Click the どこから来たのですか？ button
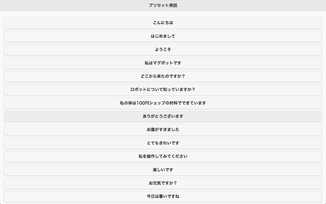326x204 pixels. pyautogui.click(x=163, y=76)
